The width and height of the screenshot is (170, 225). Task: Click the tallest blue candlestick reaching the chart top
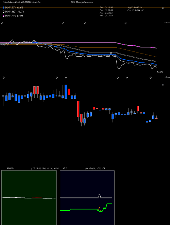[66, 92]
